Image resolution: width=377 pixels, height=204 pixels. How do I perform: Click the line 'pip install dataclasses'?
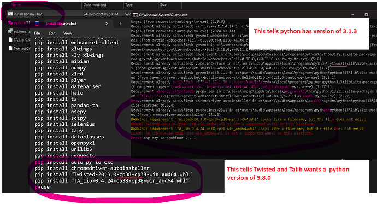[69, 137]
